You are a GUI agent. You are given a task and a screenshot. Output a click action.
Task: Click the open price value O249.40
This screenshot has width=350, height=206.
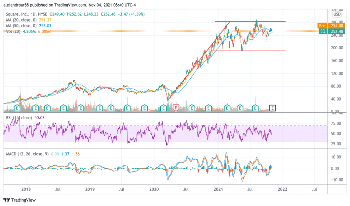pos(57,14)
